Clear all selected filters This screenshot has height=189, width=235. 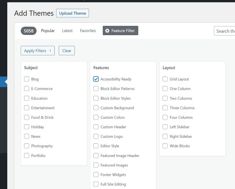[x=67, y=50]
